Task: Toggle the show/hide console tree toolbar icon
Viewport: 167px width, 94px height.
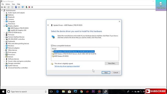Action: [8, 7]
